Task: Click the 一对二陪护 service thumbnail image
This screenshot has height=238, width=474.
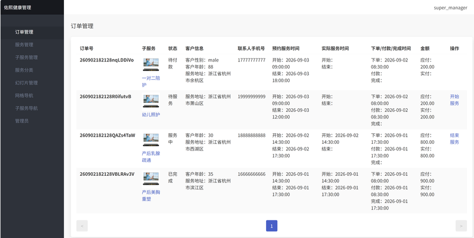Action: pos(151,65)
